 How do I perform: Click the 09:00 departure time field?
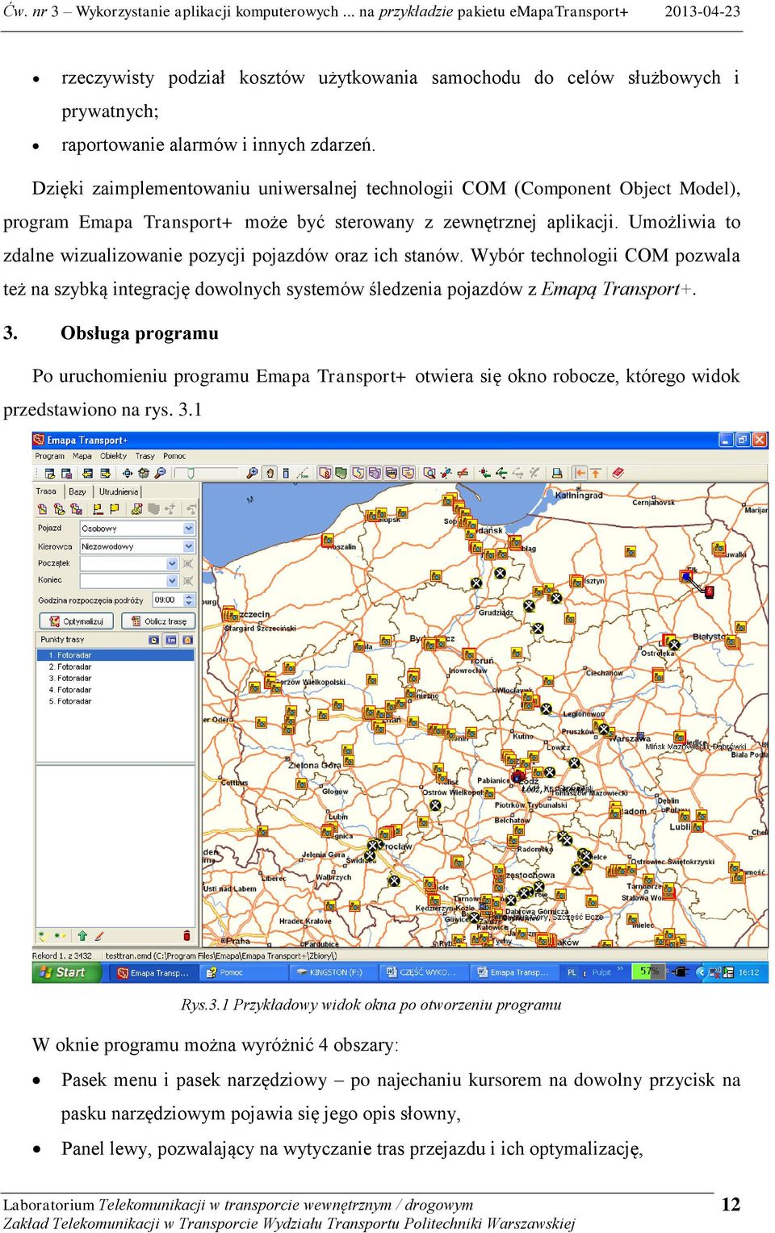[x=168, y=600]
